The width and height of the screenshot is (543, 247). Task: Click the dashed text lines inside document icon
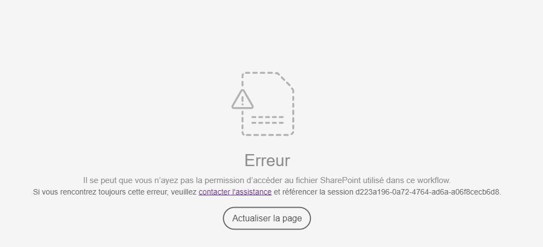[x=267, y=120]
